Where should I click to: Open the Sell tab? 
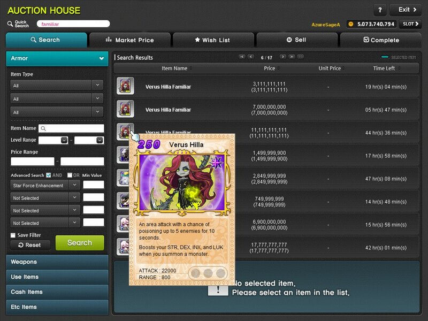tap(297, 40)
